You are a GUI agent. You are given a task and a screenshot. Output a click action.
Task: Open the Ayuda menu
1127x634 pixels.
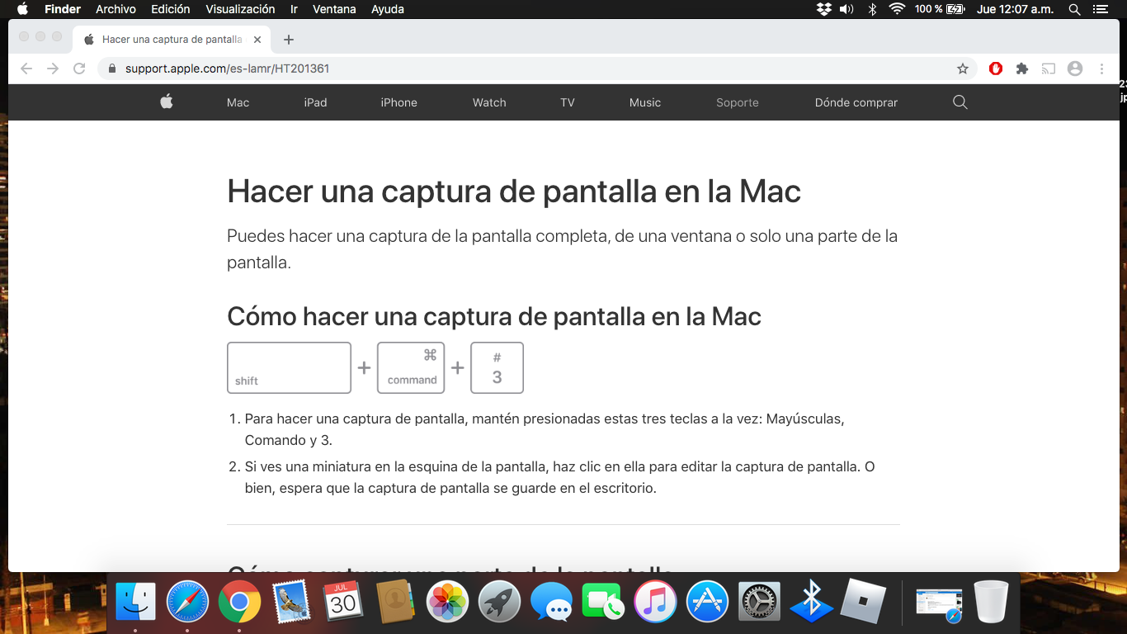[388, 9]
